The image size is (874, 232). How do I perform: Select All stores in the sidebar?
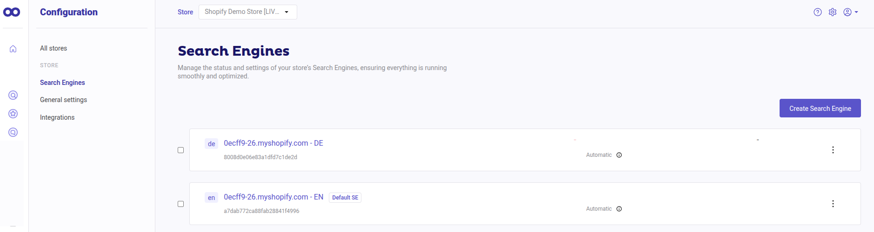click(53, 48)
